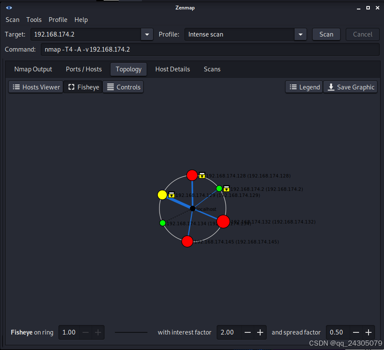
Task: Click the interest factor field 2.00
Action: [229, 332]
